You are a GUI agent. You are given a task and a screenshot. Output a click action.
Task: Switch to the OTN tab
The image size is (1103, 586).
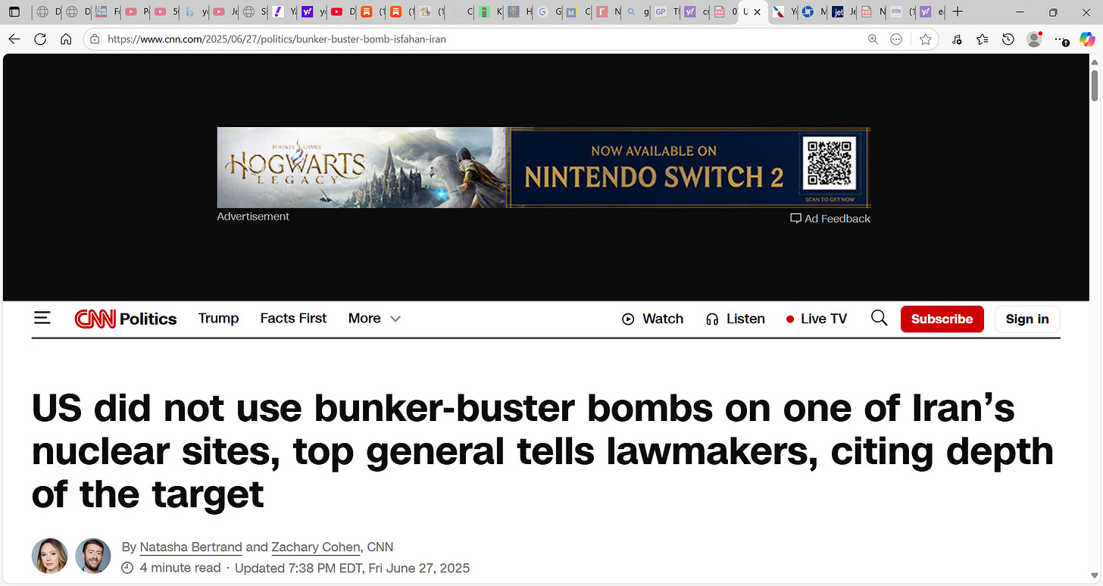click(x=901, y=12)
